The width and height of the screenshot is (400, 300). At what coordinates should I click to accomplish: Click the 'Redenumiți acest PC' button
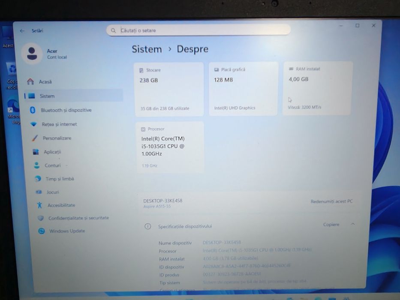(x=331, y=201)
